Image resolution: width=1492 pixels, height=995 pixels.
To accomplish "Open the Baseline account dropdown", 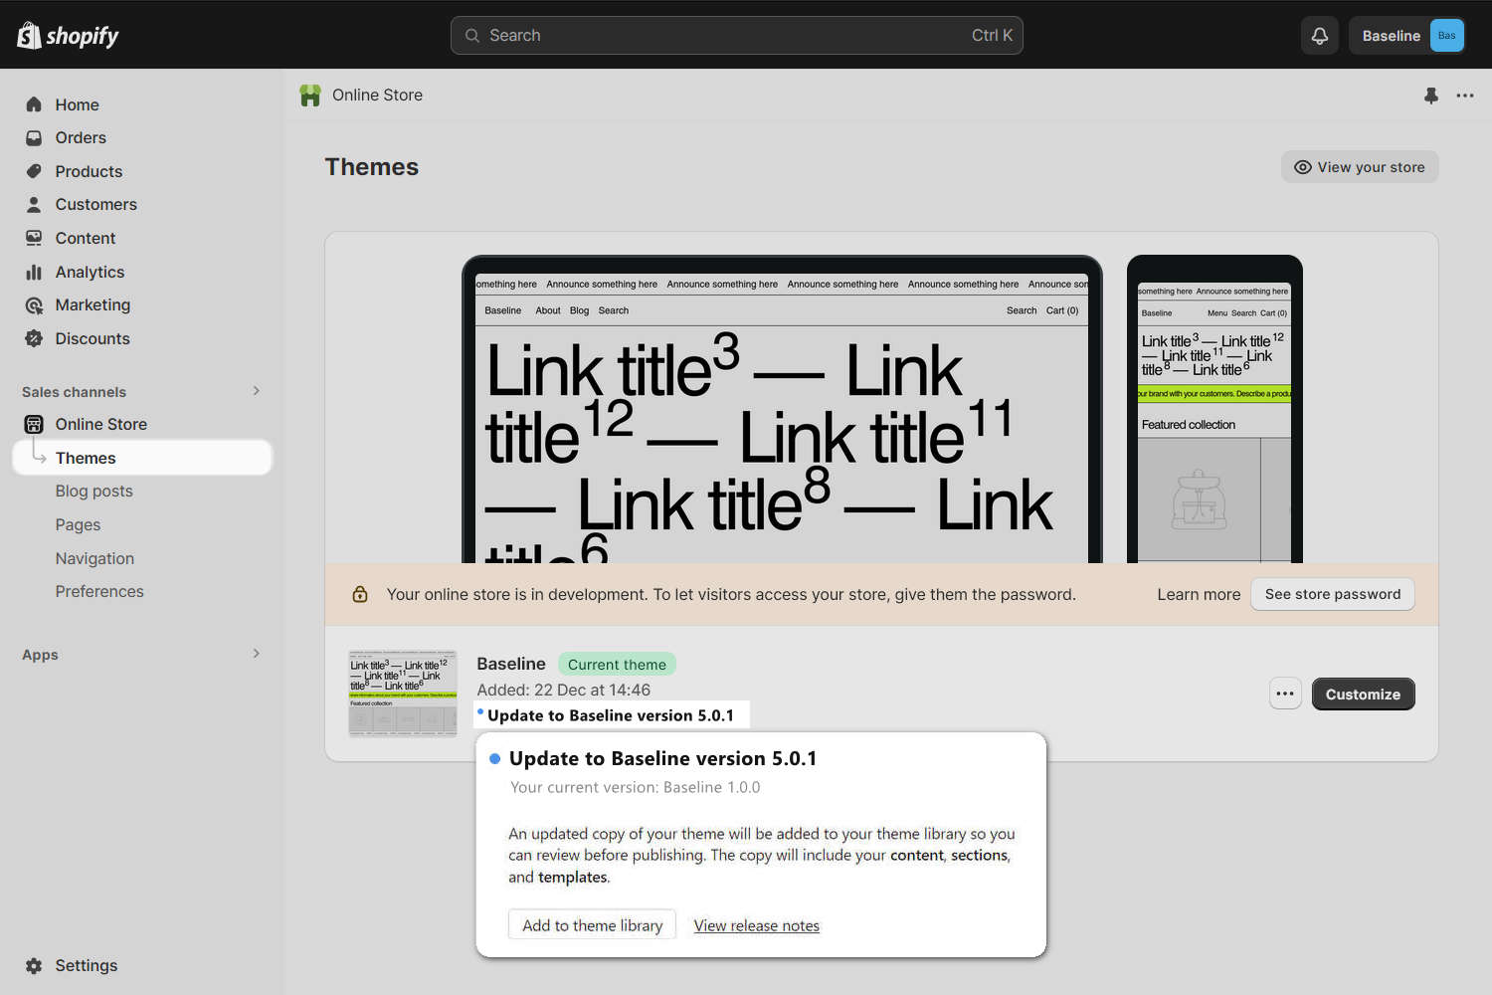I will (x=1406, y=35).
